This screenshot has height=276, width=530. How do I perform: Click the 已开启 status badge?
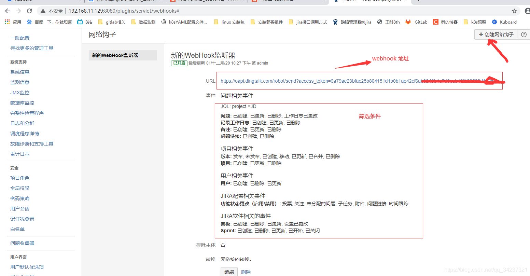pyautogui.click(x=179, y=63)
